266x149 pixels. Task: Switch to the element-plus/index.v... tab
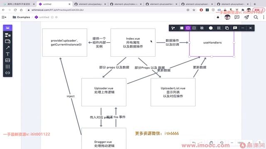pyautogui.click(x=126, y=4)
